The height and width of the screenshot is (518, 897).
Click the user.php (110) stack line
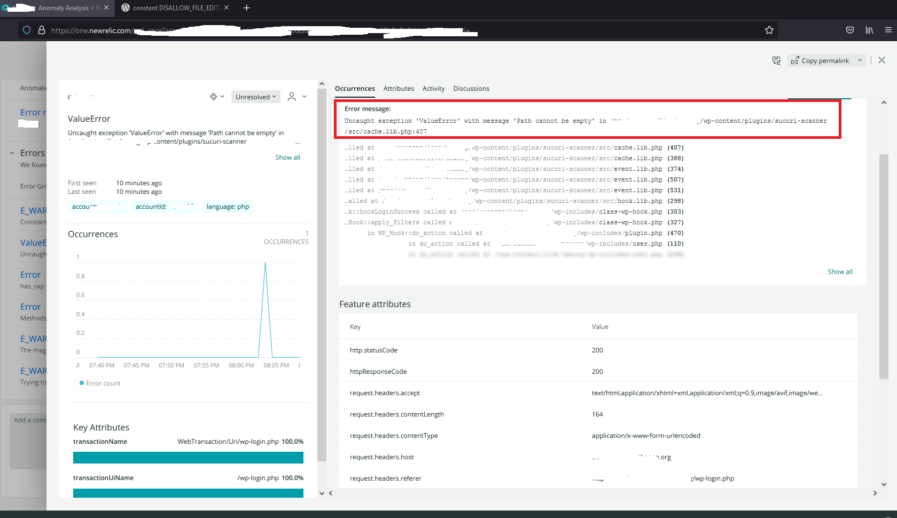546,244
